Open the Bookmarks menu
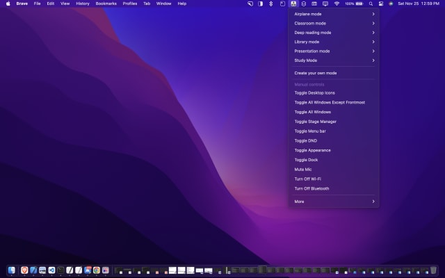445x278 pixels. [106, 3]
